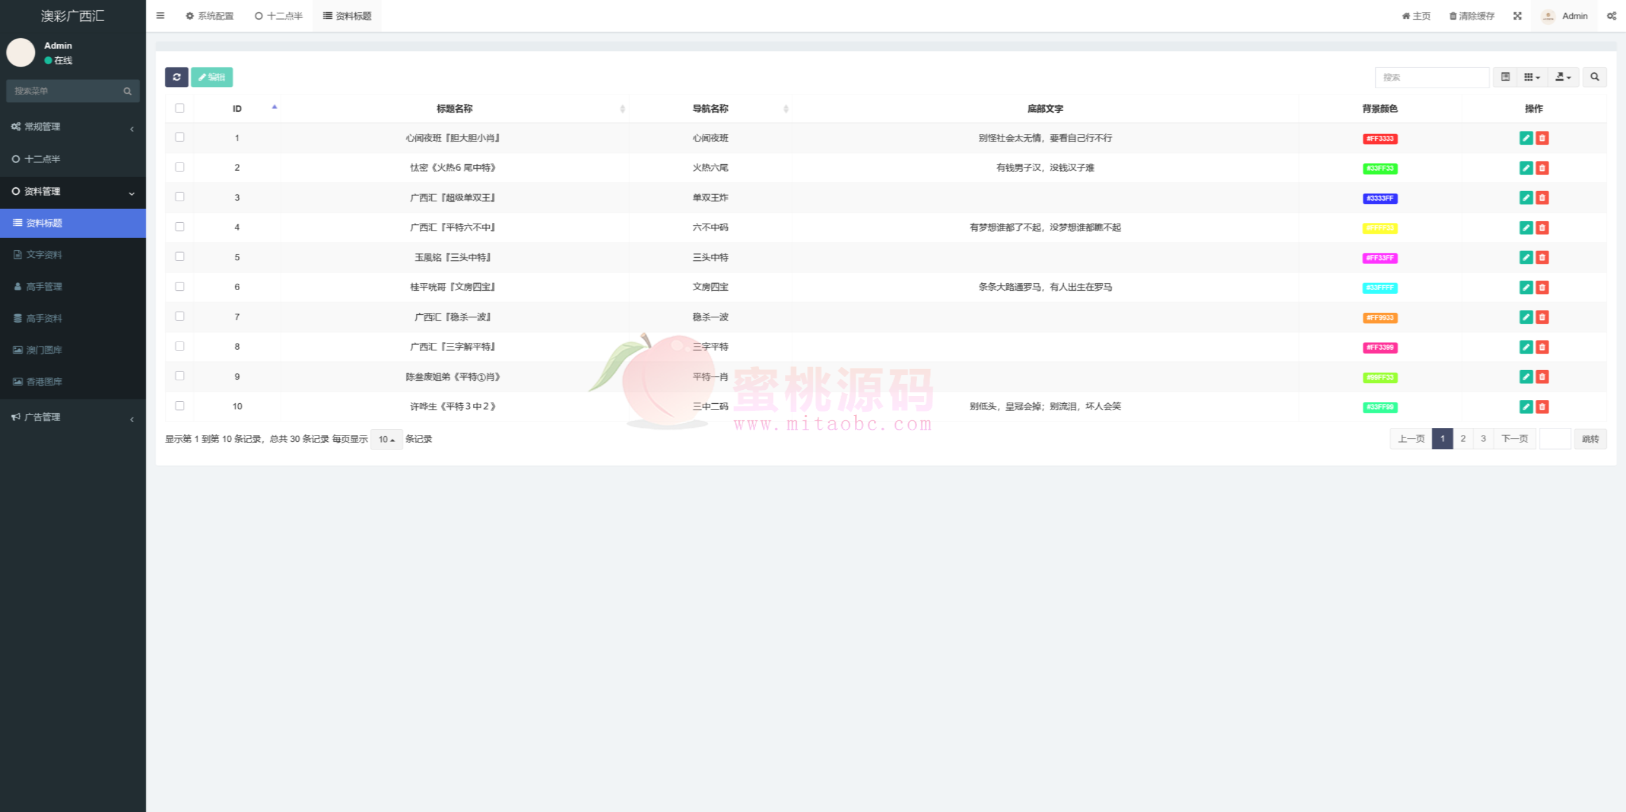This screenshot has width=1626, height=812.
Task: Toggle the select-all header checkbox
Action: click(x=180, y=108)
